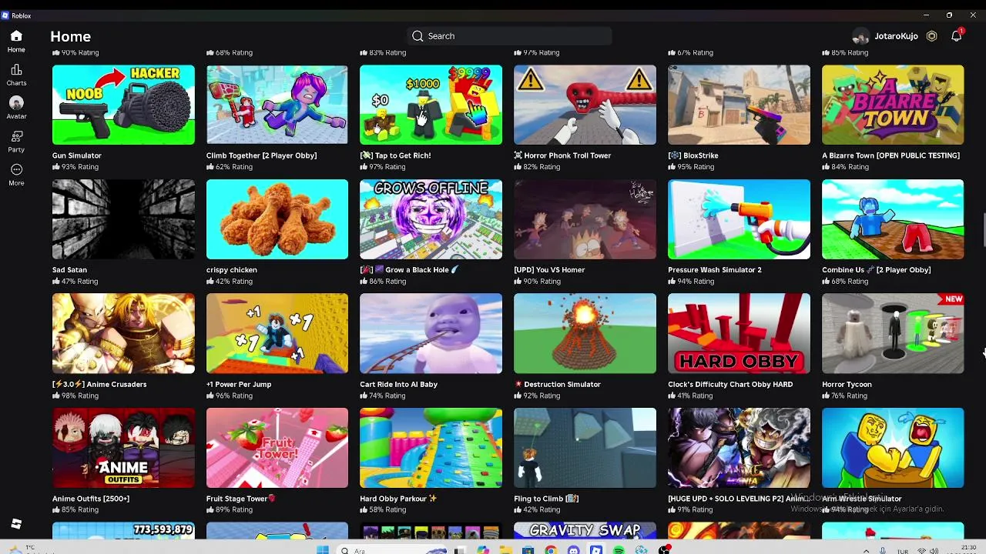The height and width of the screenshot is (554, 986).
Task: Open the BloxStrike game thumbnail
Action: pyautogui.click(x=739, y=105)
